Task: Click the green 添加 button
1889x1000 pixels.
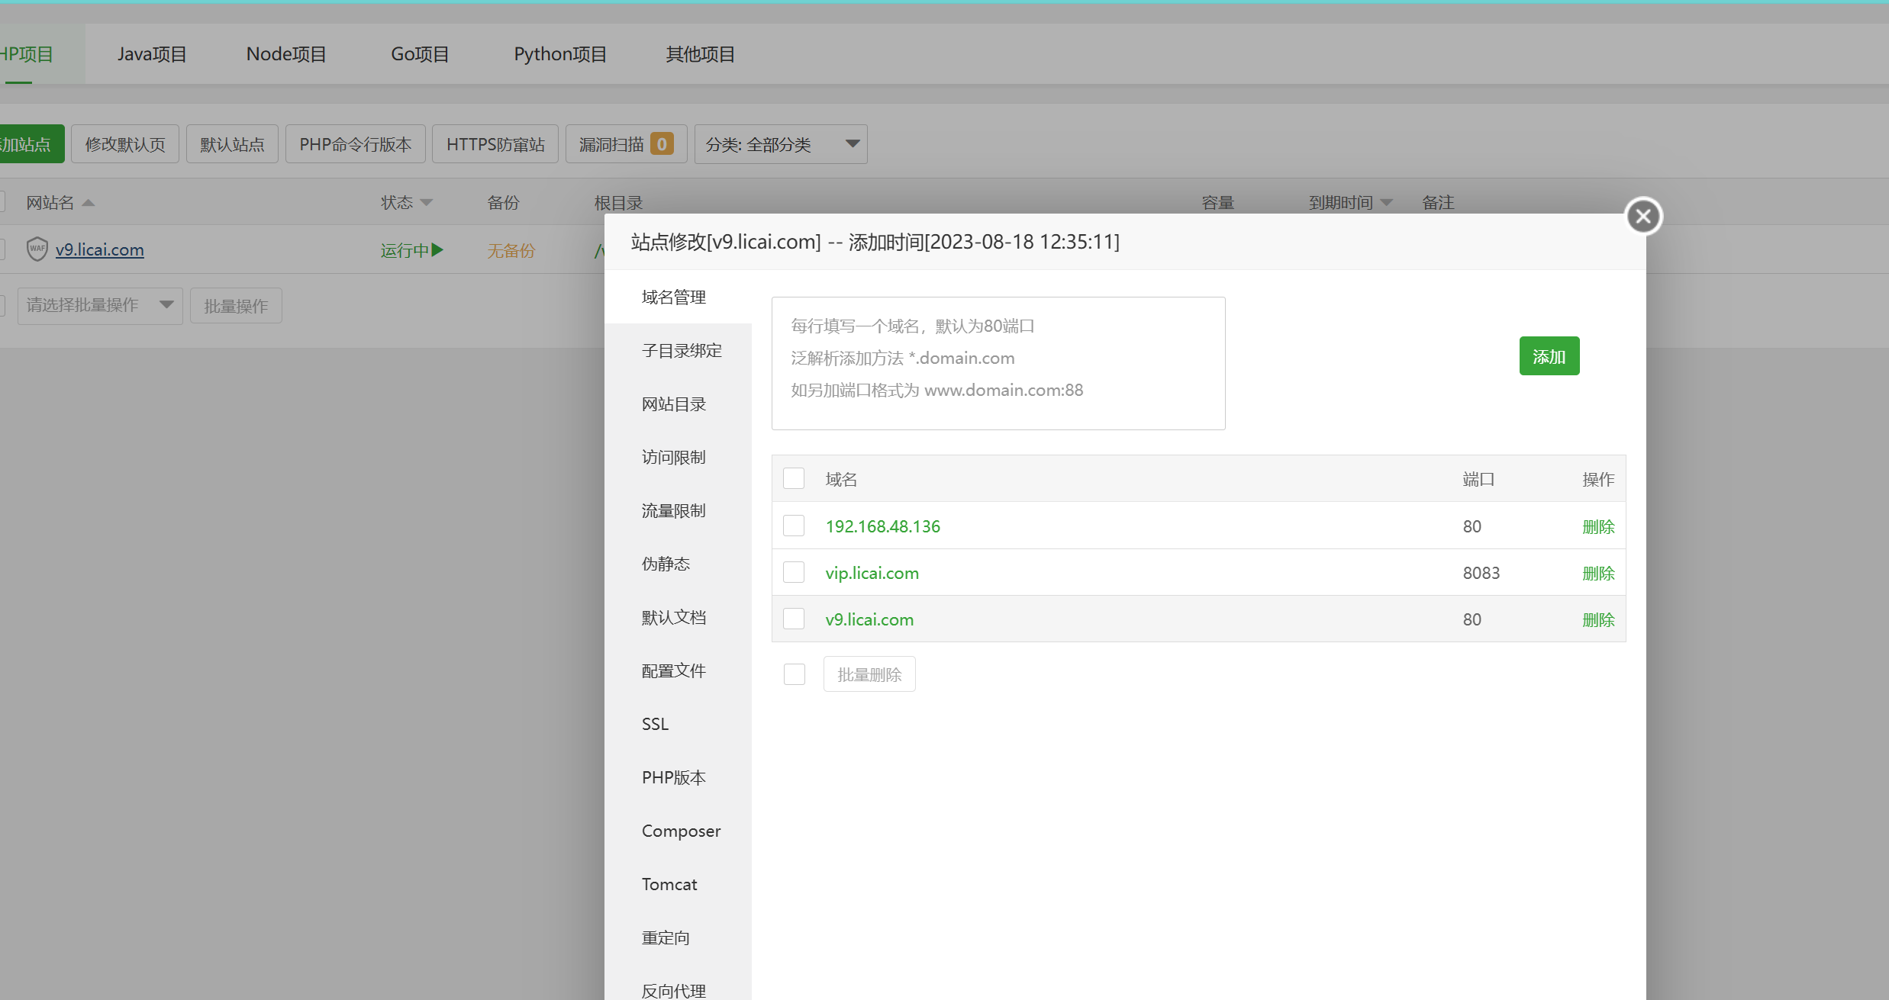Action: (x=1549, y=356)
